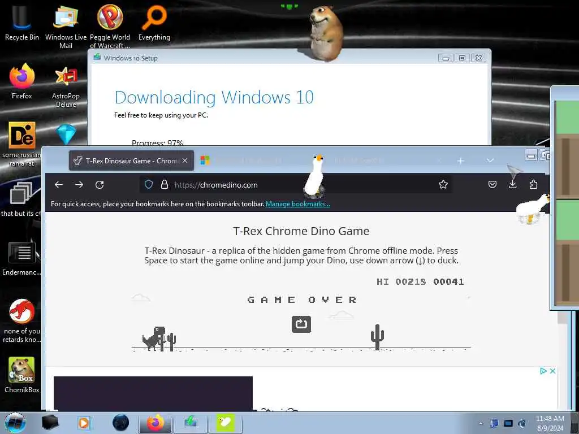Screen dimensions: 579x434
Task: Select ChomikBox desktop icon
Action: [x=22, y=375]
